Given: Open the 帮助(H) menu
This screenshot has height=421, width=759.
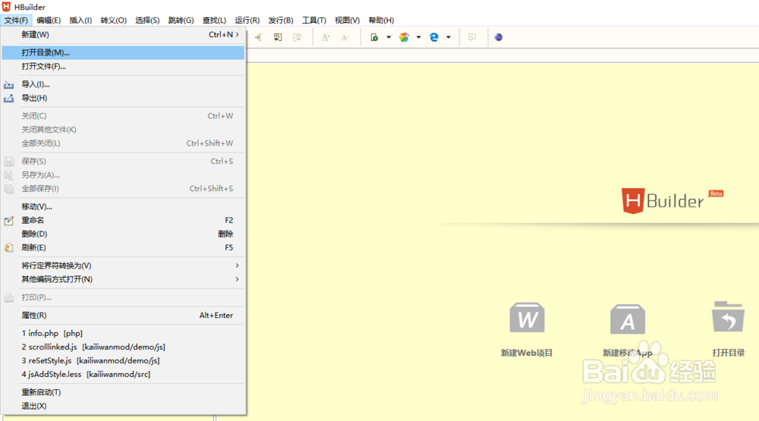Looking at the screenshot, I should click(381, 20).
